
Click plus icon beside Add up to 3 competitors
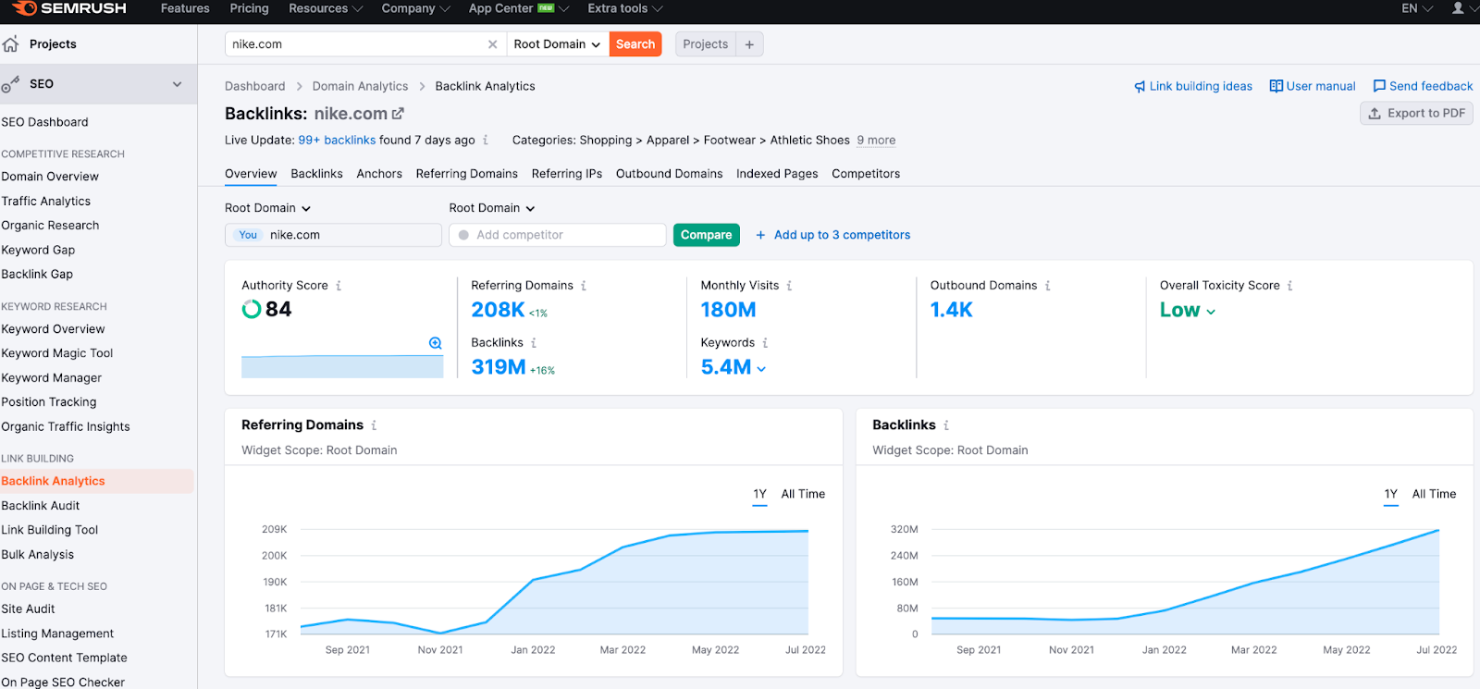[760, 235]
